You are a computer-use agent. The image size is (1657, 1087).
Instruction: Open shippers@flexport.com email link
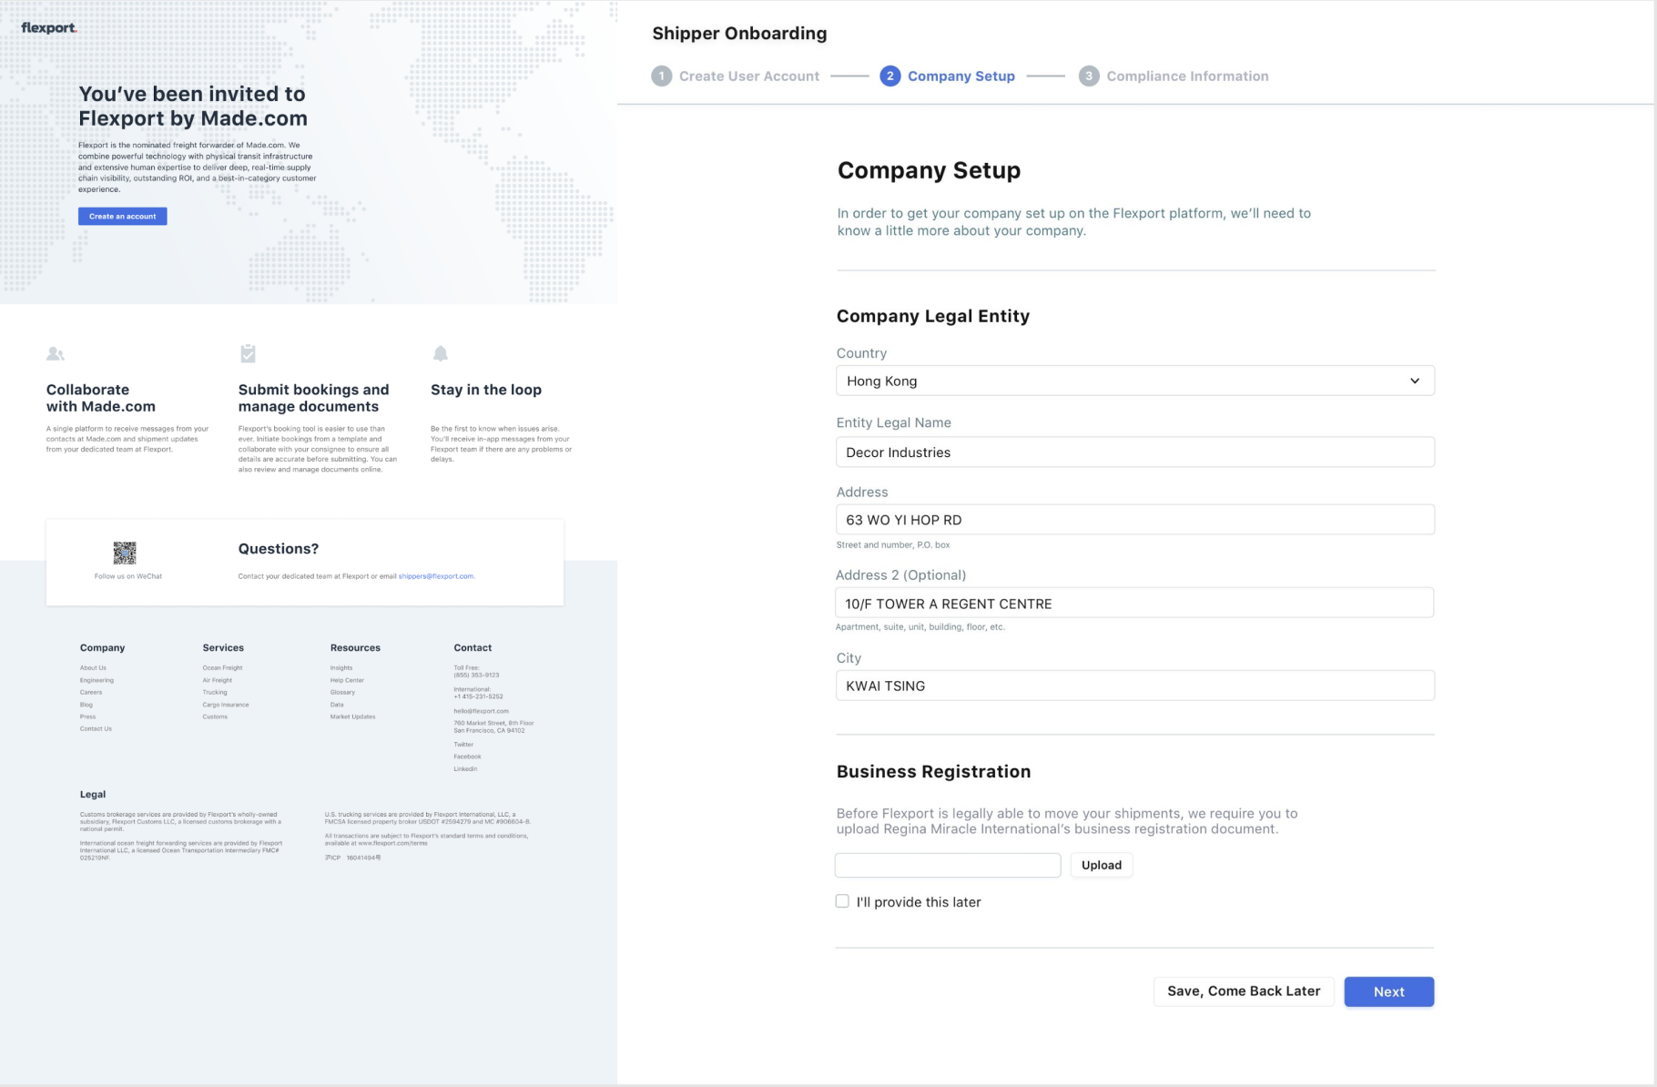(x=436, y=576)
